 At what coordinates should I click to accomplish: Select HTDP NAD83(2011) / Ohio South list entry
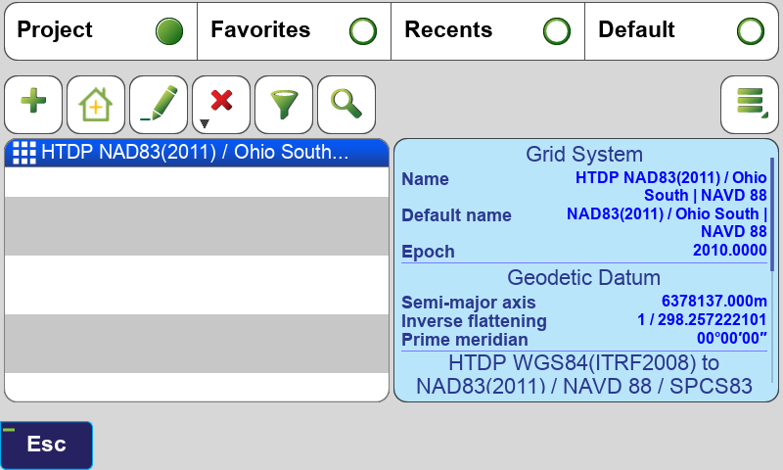coord(196,153)
